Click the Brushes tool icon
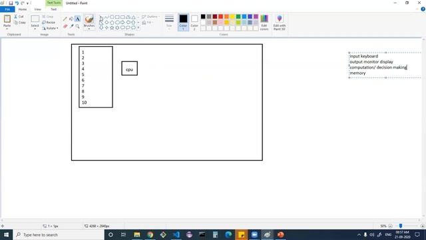Image resolution: width=426 pixels, height=240 pixels. click(89, 19)
